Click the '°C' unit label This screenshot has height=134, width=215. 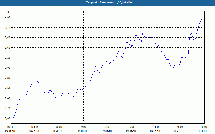pos(9,12)
